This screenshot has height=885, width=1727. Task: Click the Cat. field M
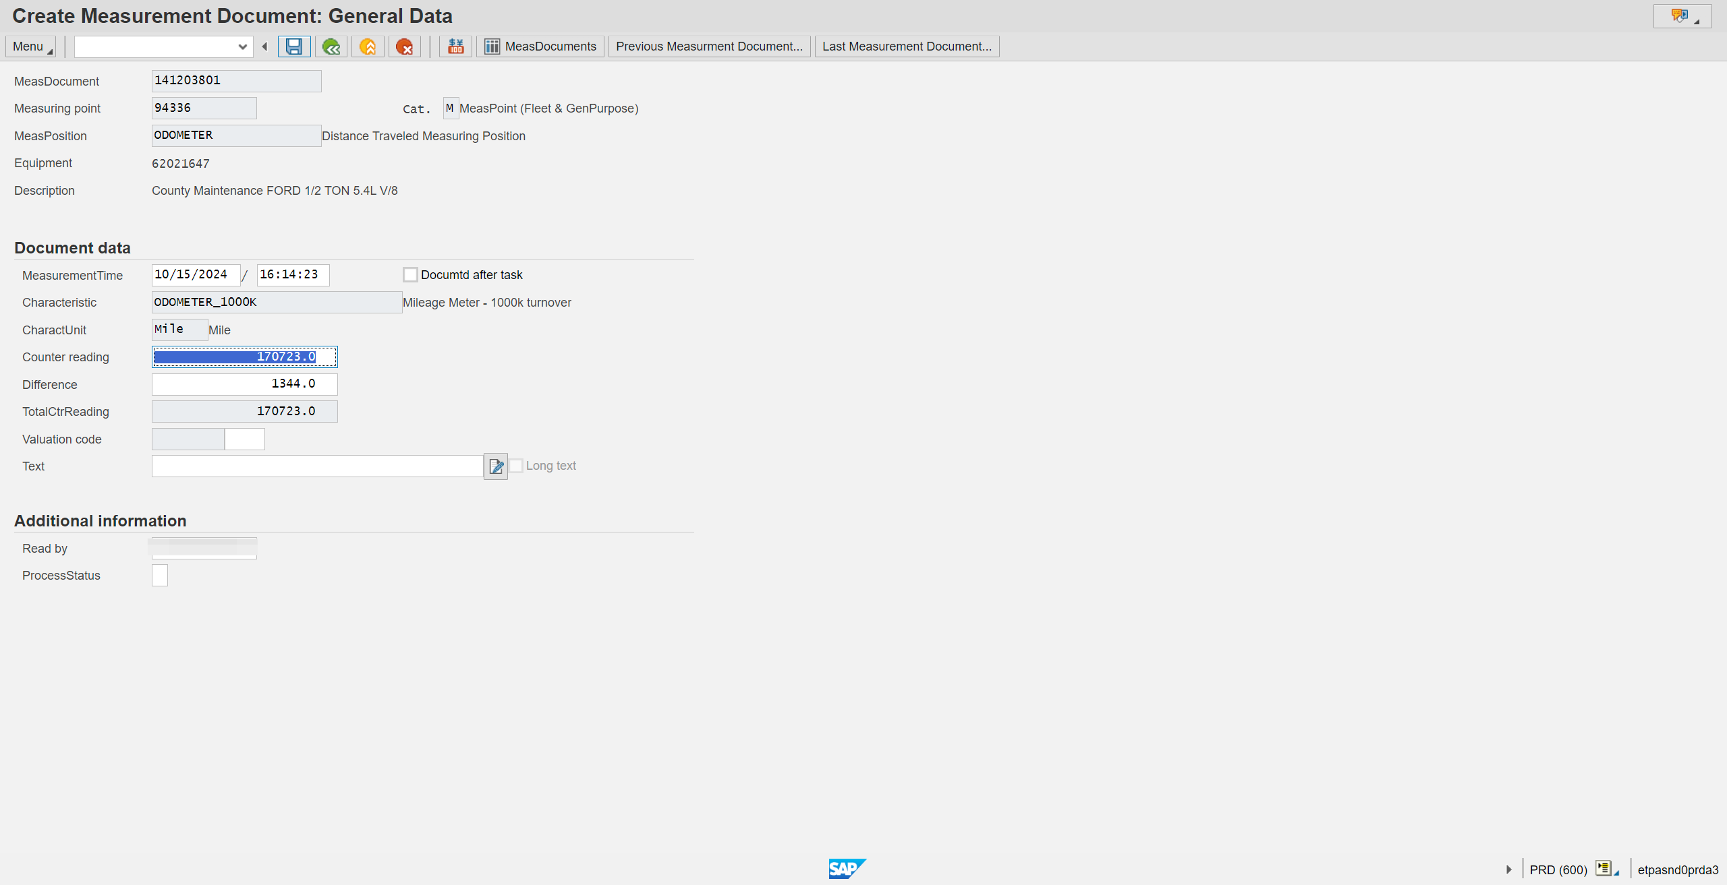point(451,109)
